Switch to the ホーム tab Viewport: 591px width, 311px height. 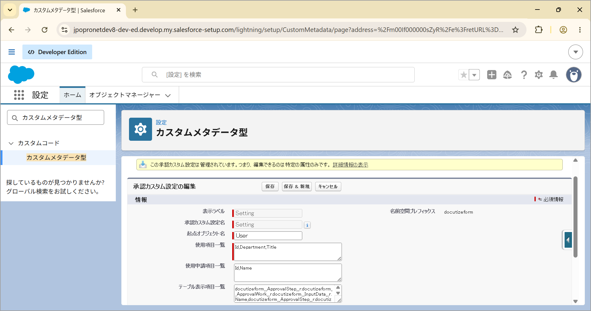[x=72, y=95]
